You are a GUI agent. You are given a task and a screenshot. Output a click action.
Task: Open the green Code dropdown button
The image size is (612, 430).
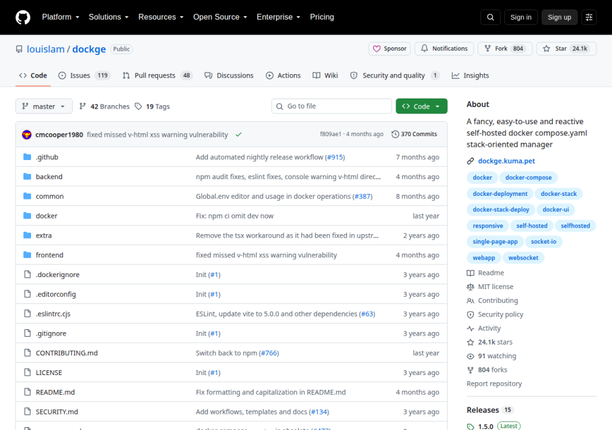click(421, 106)
